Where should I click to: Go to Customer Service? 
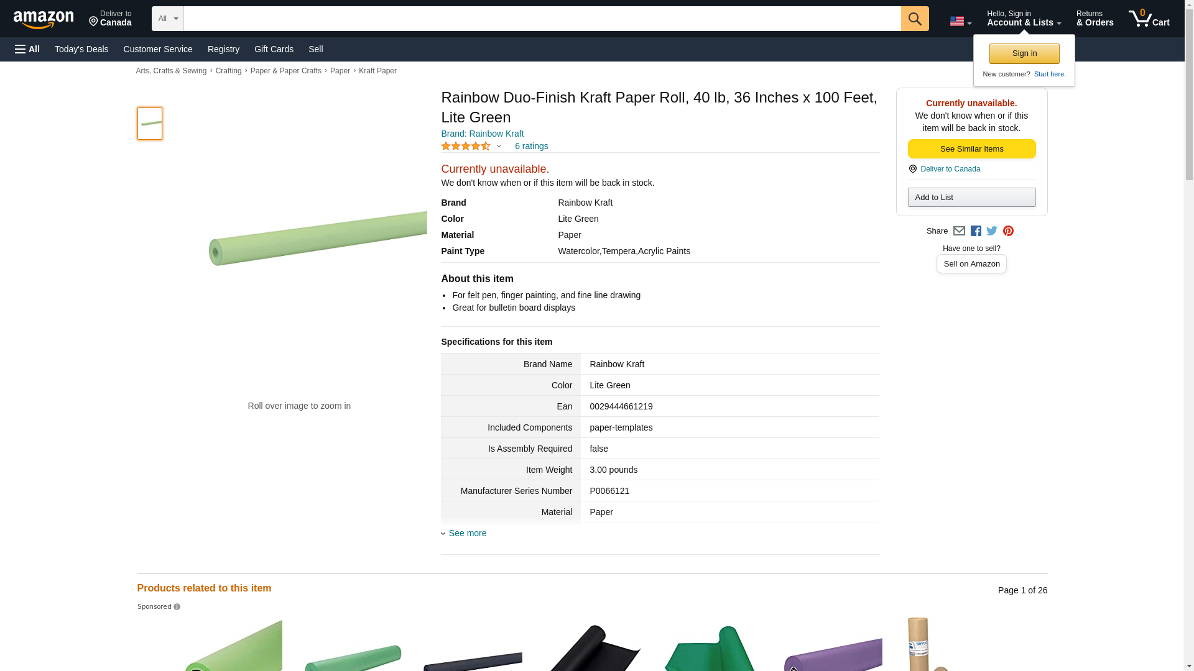click(x=158, y=49)
